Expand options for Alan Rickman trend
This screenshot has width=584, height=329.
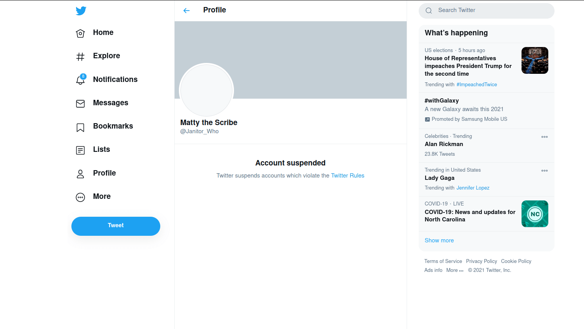(544, 137)
